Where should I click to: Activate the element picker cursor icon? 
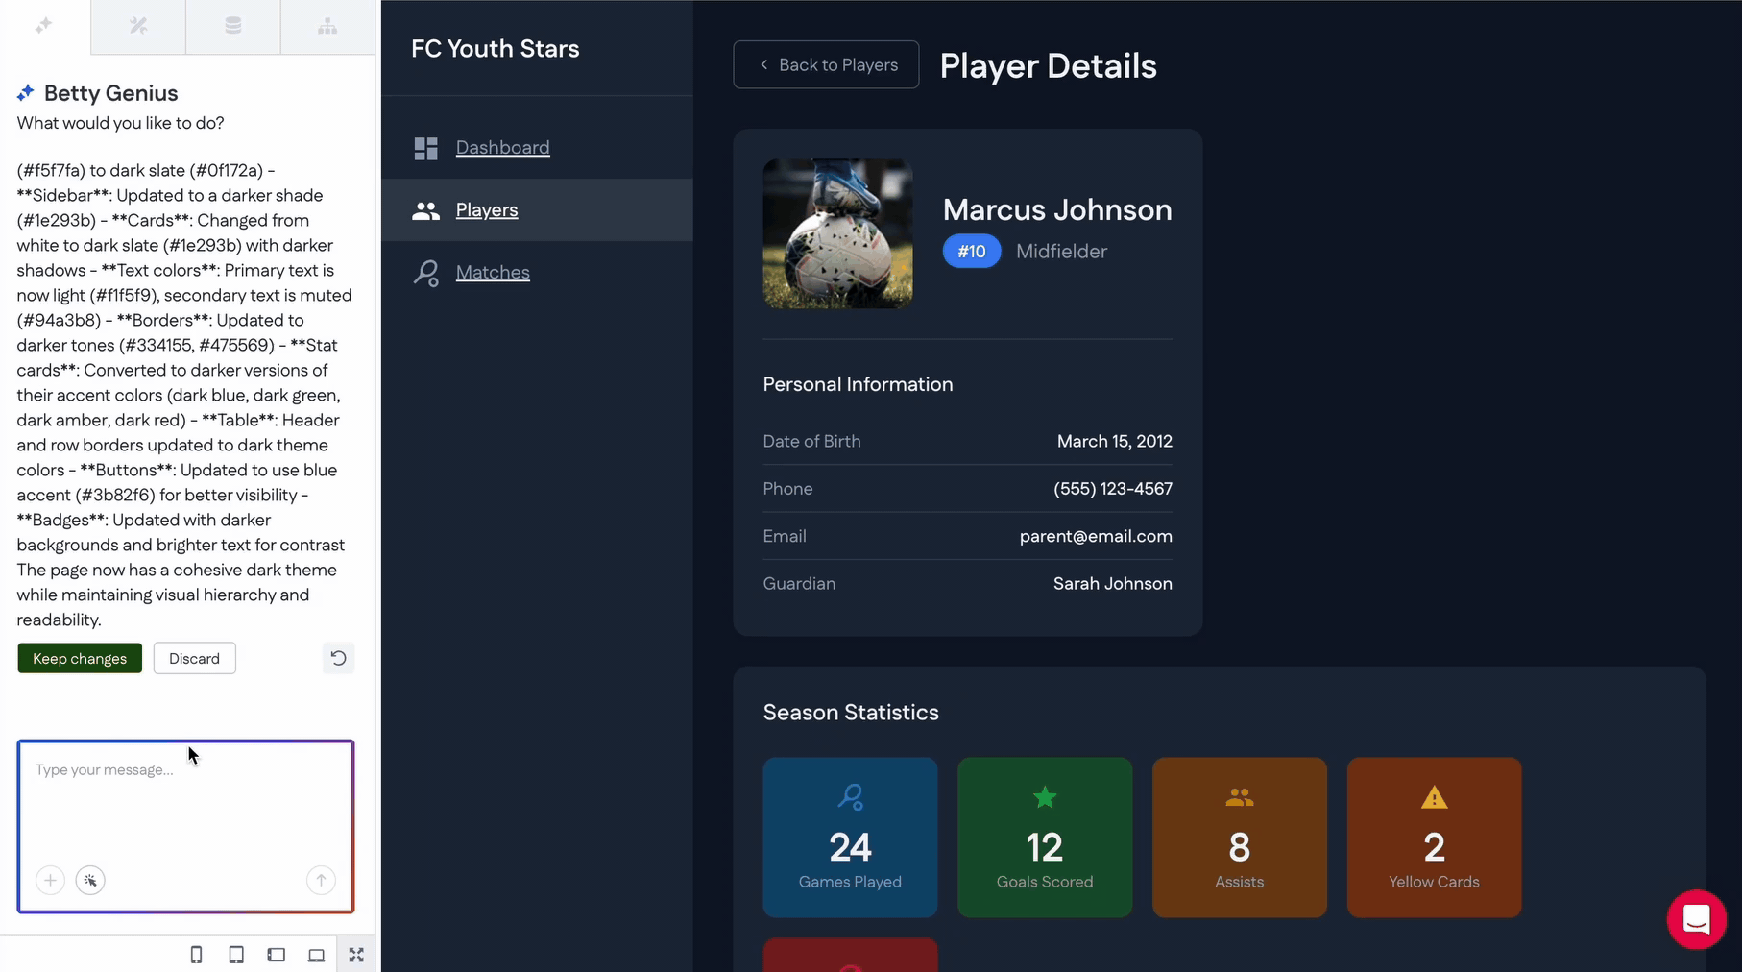[x=90, y=880]
